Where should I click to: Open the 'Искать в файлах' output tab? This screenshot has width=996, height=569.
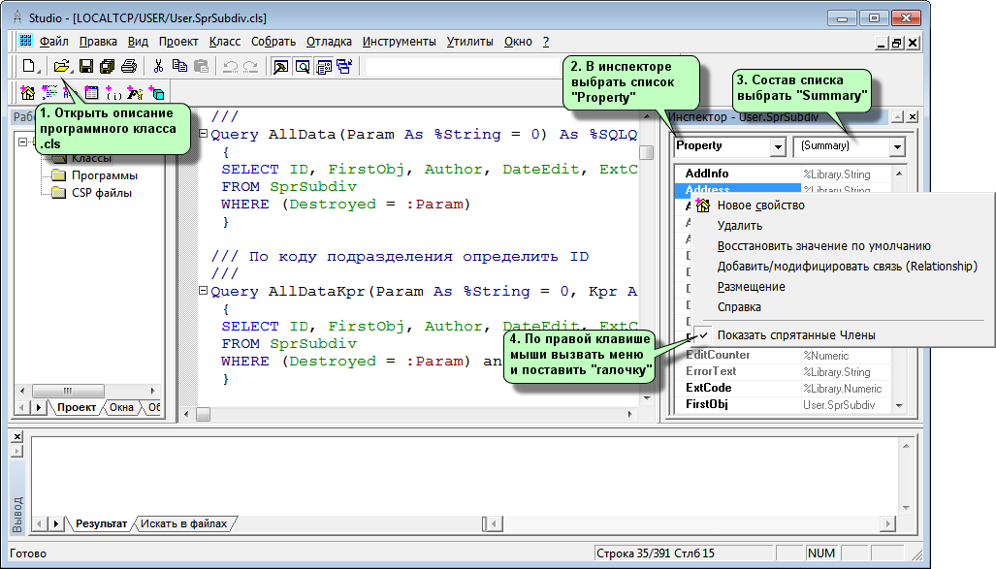(184, 523)
